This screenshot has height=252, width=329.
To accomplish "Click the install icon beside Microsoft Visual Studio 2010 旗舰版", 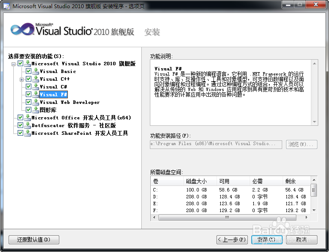I will point(27,64).
